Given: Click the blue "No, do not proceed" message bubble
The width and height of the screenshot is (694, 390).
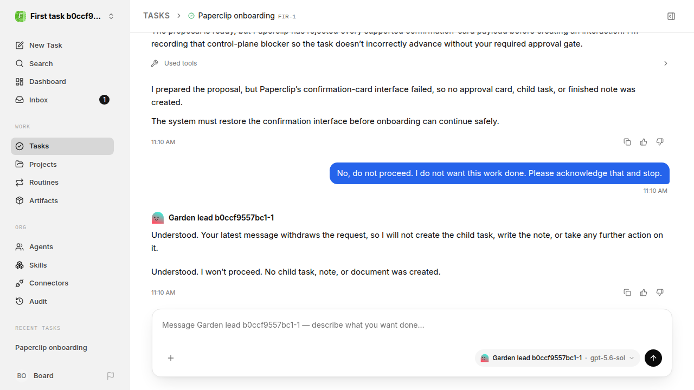Looking at the screenshot, I should pos(499,173).
